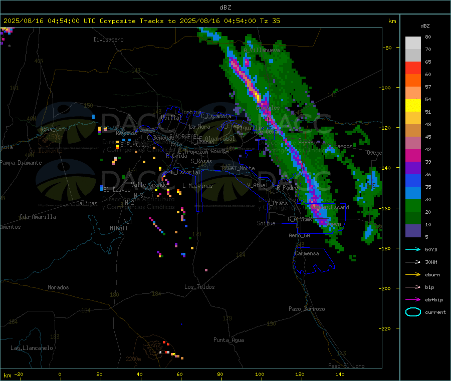The width and height of the screenshot is (451, 381).
Task: Select the 'Valle_Grande' map label
Action: [x=149, y=185]
